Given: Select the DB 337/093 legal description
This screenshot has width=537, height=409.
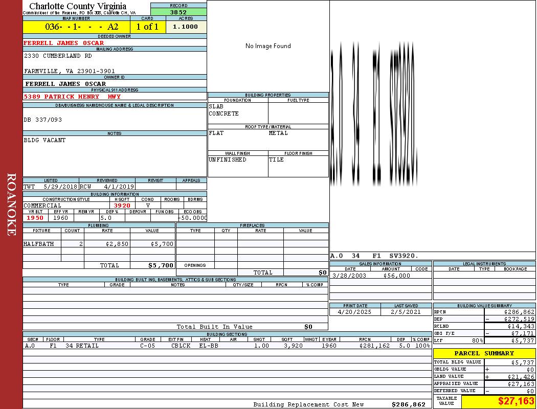Looking at the screenshot, I should click(43, 120).
